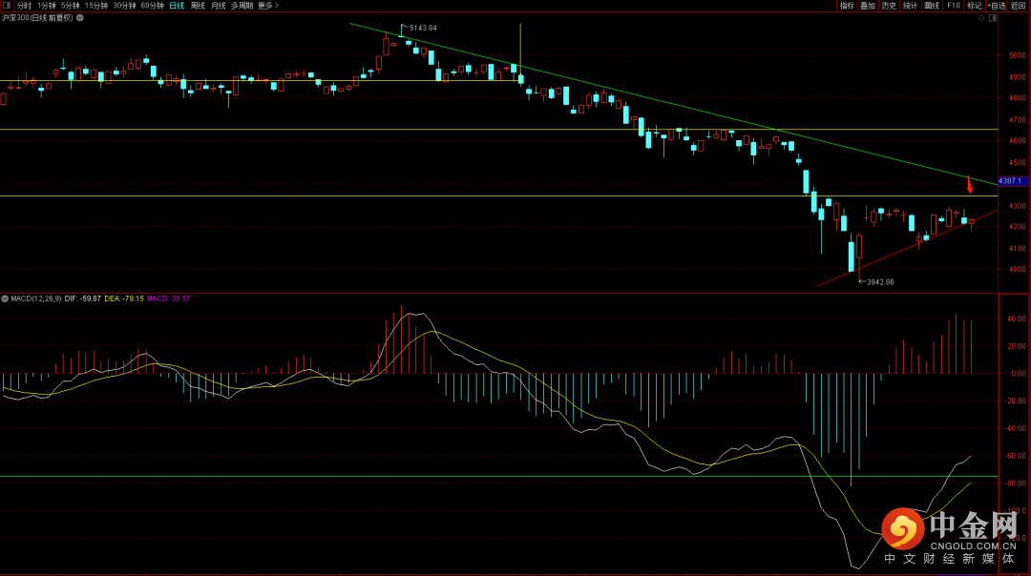Switch to 日线 daily chart period
This screenshot has height=576, width=1031.
point(177,6)
